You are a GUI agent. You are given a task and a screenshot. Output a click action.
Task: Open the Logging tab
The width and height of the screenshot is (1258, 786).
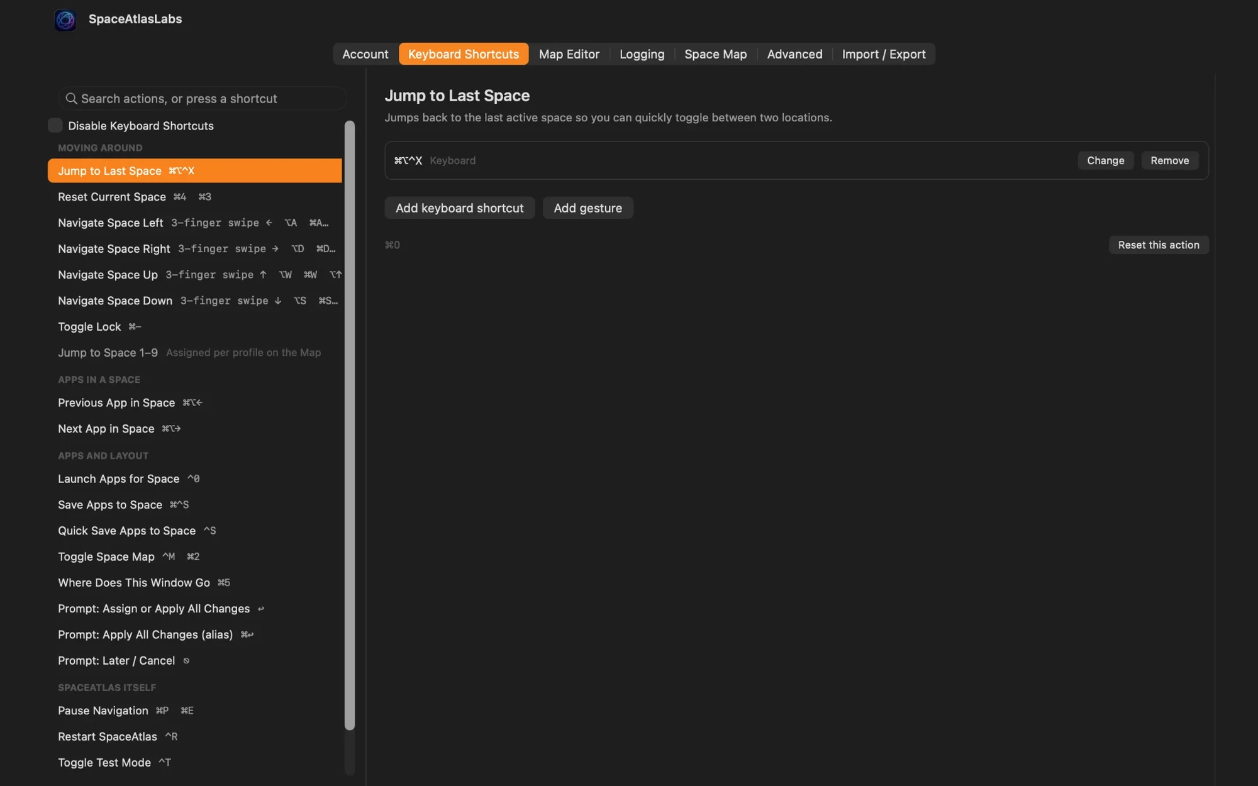pos(642,54)
